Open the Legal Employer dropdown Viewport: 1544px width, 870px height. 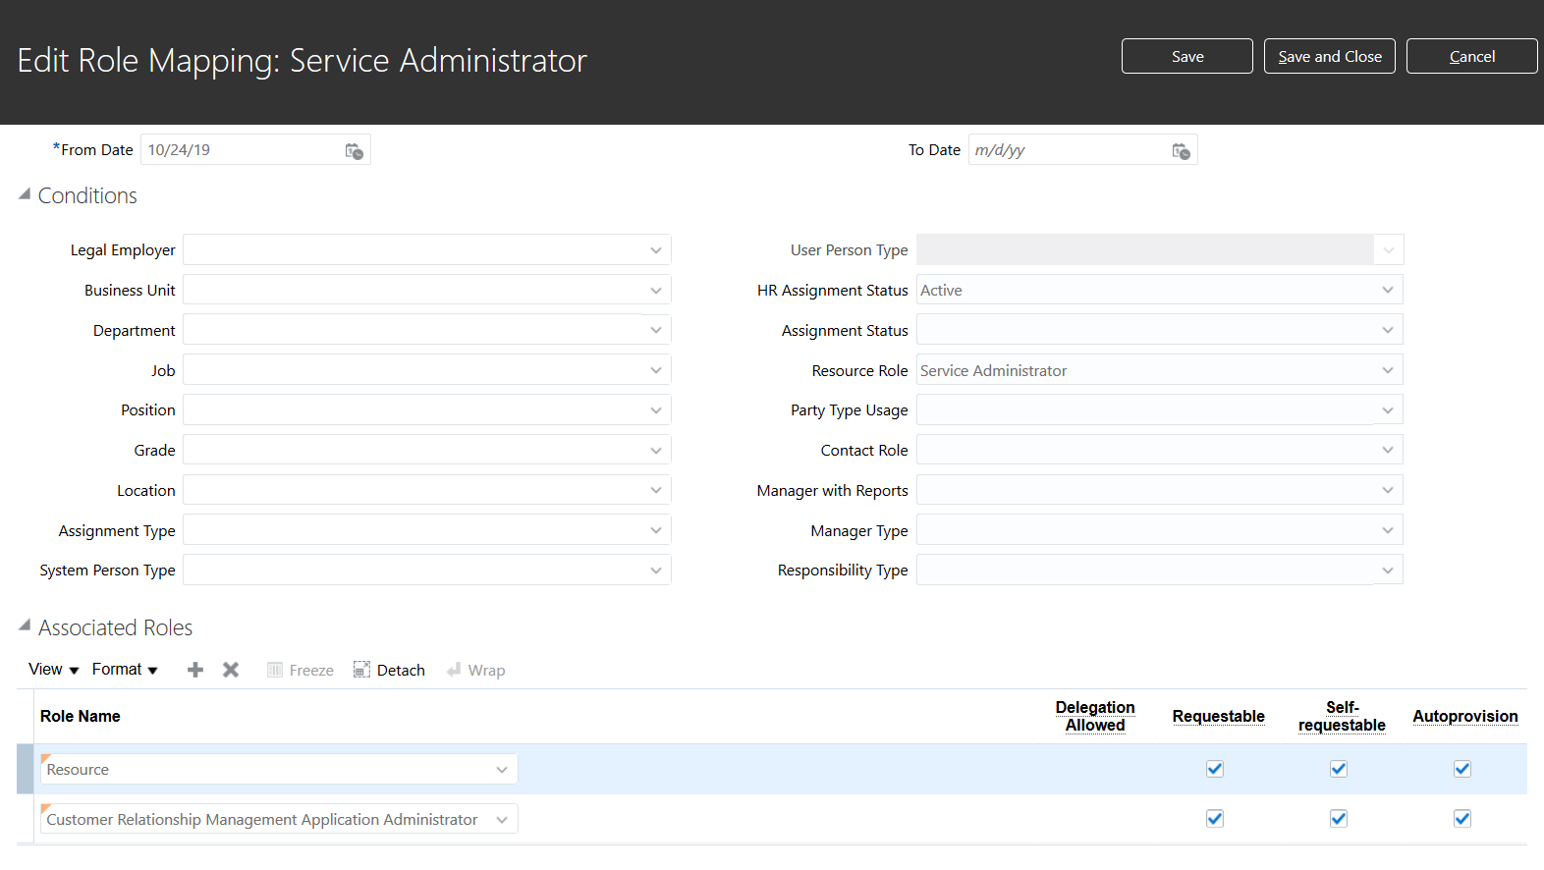coord(656,250)
